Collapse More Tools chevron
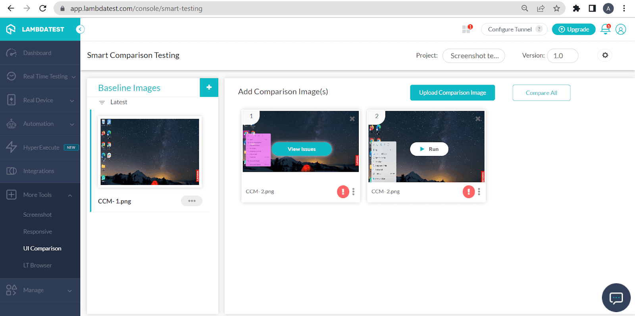The width and height of the screenshot is (635, 316). pos(70,195)
